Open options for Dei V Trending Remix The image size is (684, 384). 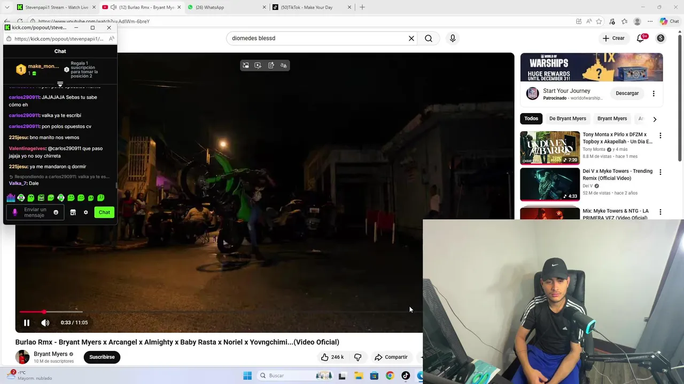tap(660, 172)
